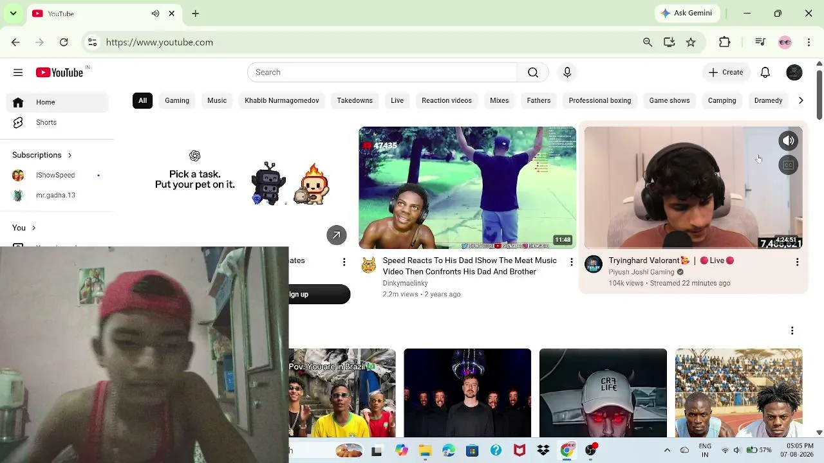
Task: Open File Explorer from the taskbar
Action: point(425,451)
